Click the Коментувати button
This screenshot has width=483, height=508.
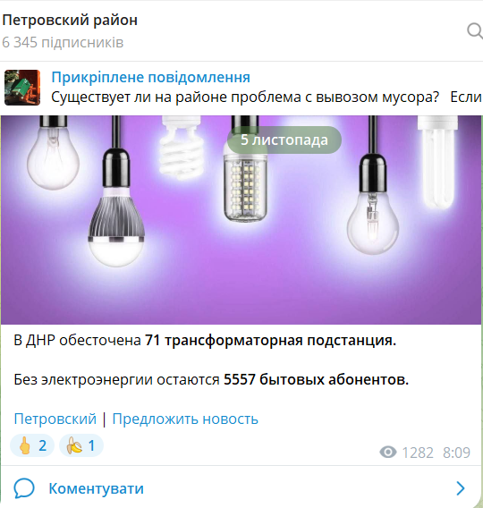[241, 488]
